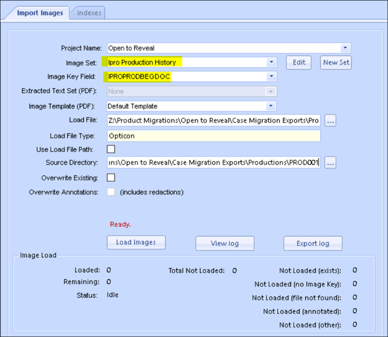Open the Project Name dropdown
This screenshot has height=337, width=388.
click(x=345, y=48)
